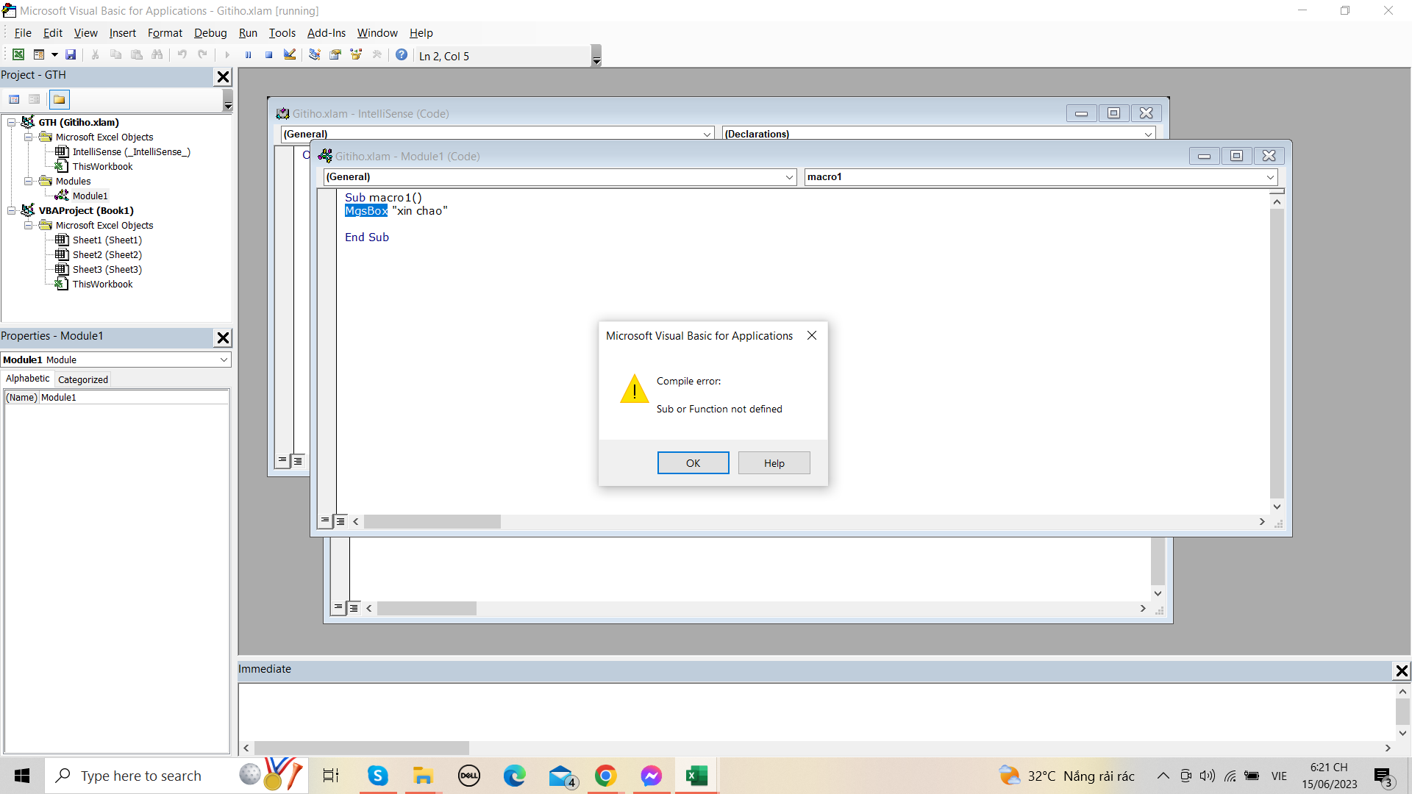Close the Properties - Module1 panel
Viewport: 1412px width, 794px height.
tap(224, 337)
